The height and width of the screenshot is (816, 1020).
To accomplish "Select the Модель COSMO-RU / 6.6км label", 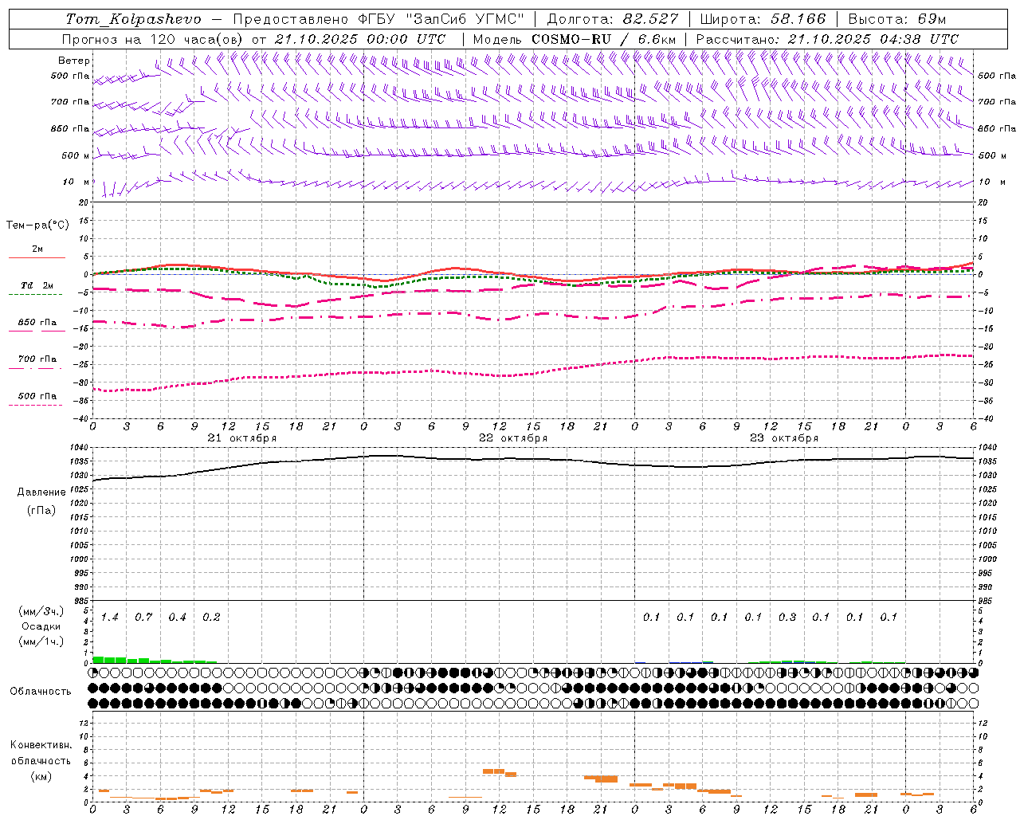I will [x=575, y=39].
